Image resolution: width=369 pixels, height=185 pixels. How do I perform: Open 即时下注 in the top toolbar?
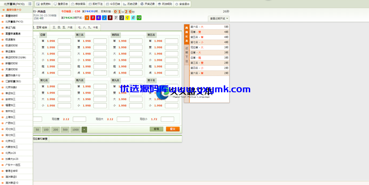click(96, 4)
